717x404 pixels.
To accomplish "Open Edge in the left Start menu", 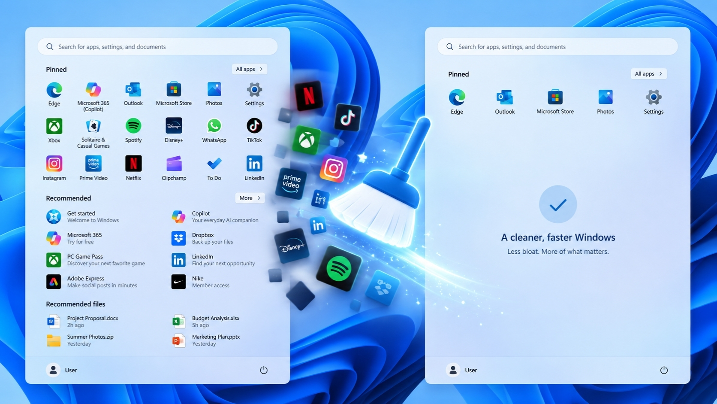I will pos(54,94).
